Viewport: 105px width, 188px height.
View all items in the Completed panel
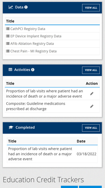point(91,128)
